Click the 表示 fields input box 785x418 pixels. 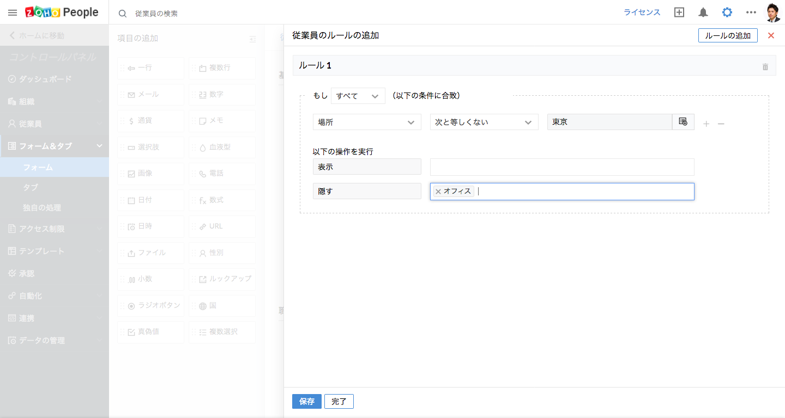(x=562, y=167)
